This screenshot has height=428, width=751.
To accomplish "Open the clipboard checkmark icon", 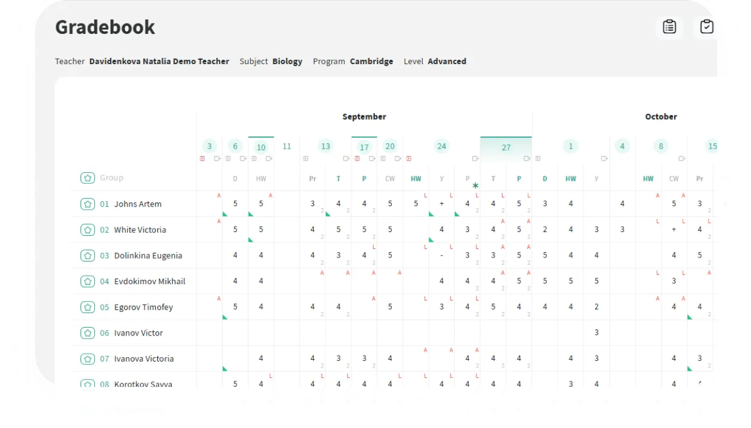I will (x=706, y=27).
